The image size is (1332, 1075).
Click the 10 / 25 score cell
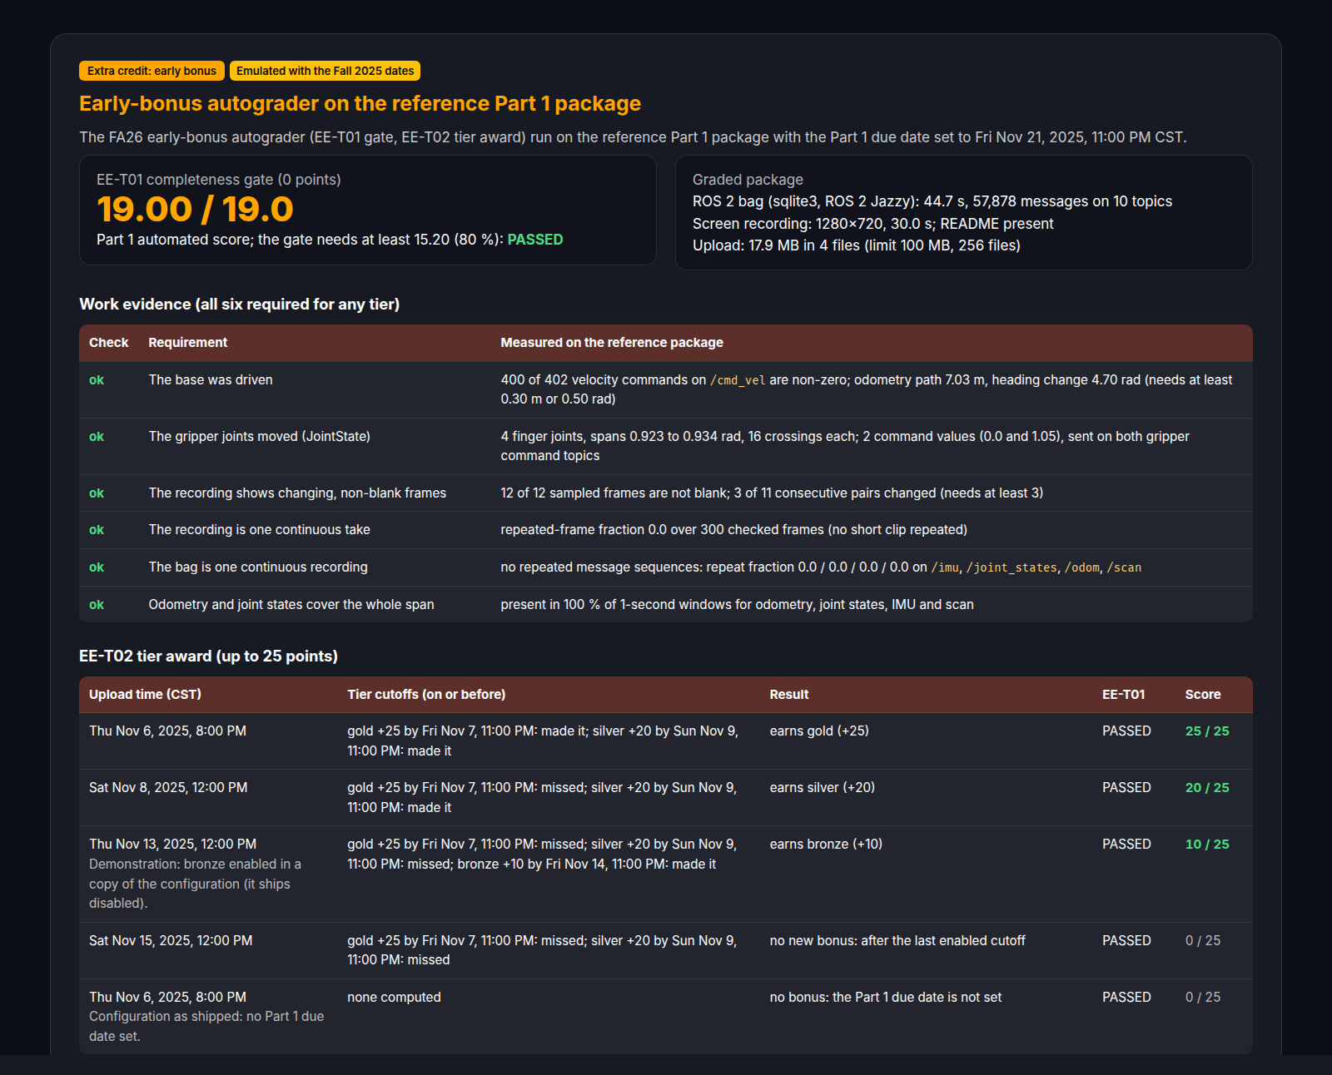click(1207, 845)
